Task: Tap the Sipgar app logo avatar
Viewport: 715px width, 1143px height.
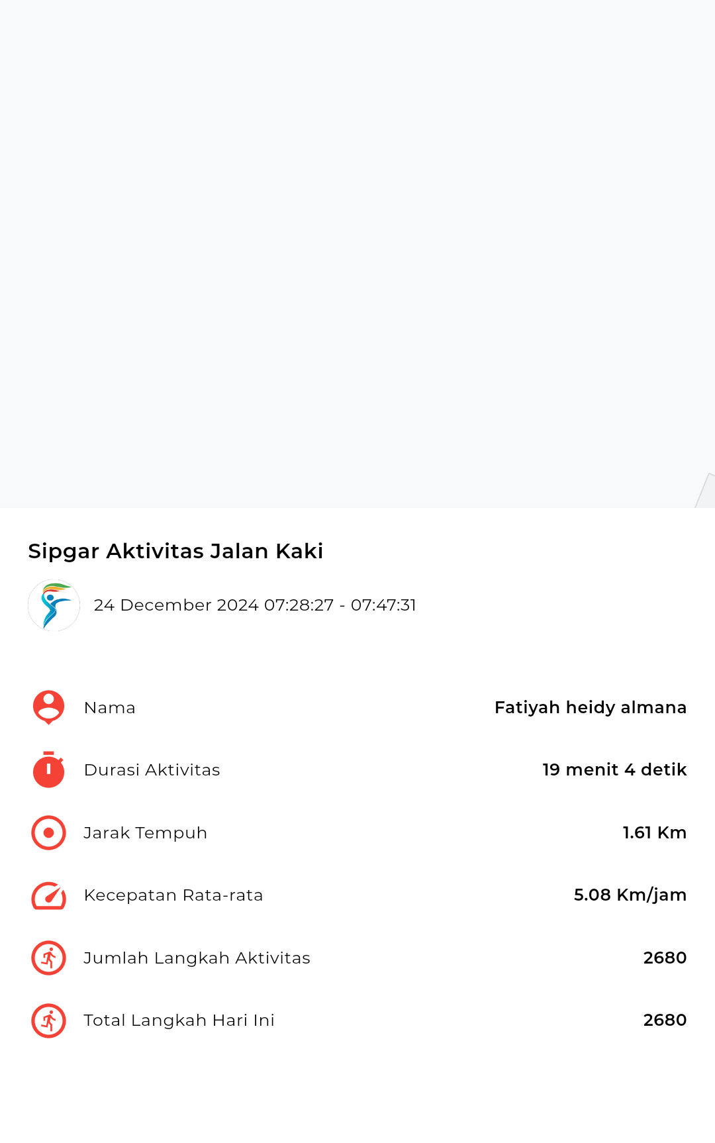Action: [x=54, y=605]
